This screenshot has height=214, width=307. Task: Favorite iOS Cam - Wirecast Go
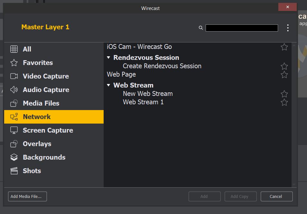click(284, 47)
